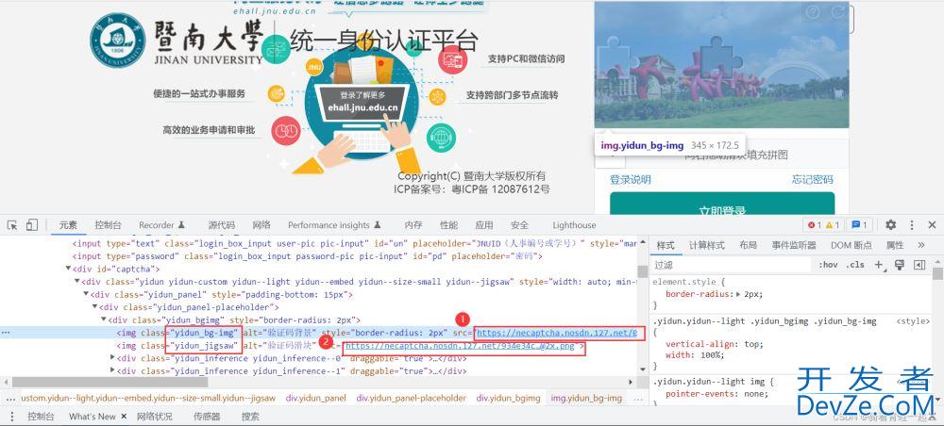
Task: Expand the yidun_inference--0 div node
Action: pyautogui.click(x=112, y=358)
